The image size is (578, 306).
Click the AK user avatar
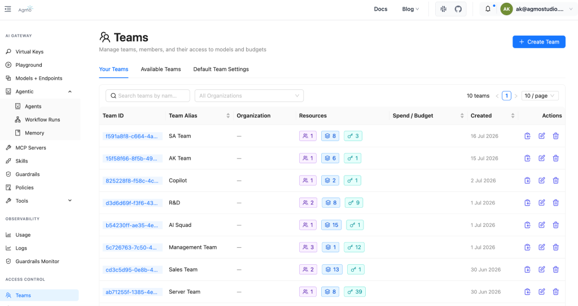[506, 9]
